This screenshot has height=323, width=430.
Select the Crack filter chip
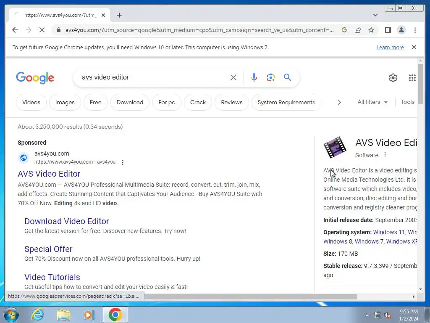[x=198, y=102]
